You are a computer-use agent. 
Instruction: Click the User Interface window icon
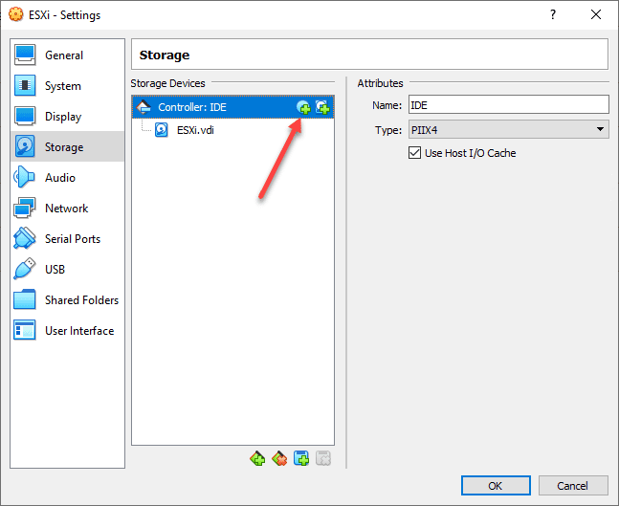25,330
